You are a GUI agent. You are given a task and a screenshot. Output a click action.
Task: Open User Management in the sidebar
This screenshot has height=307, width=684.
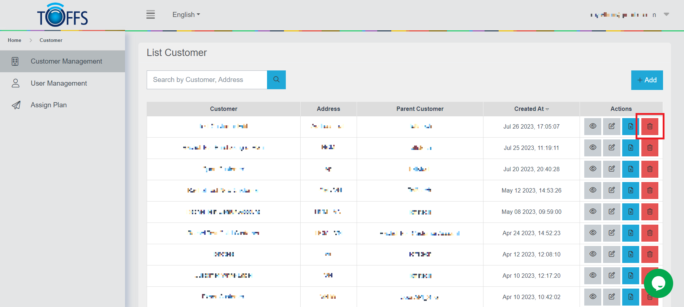(x=59, y=83)
